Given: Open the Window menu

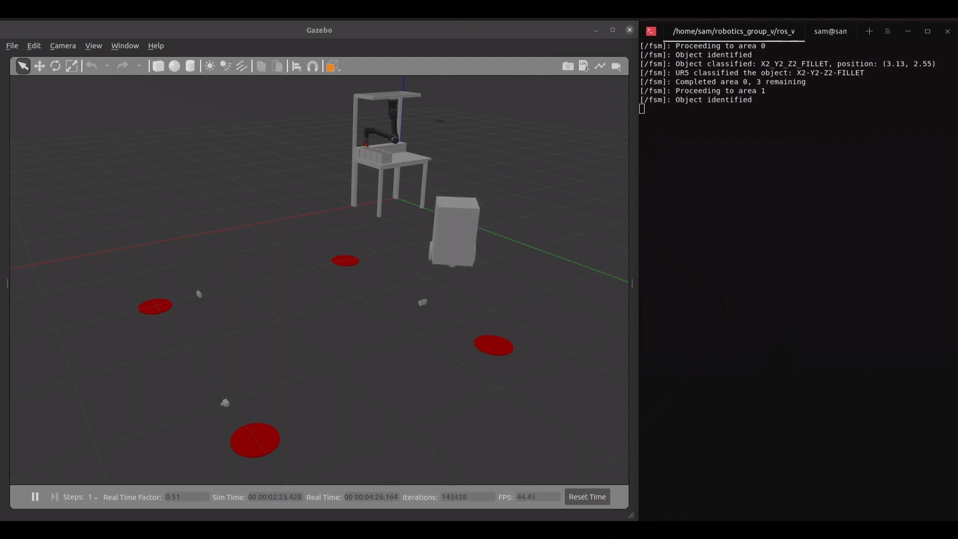Looking at the screenshot, I should click(125, 45).
